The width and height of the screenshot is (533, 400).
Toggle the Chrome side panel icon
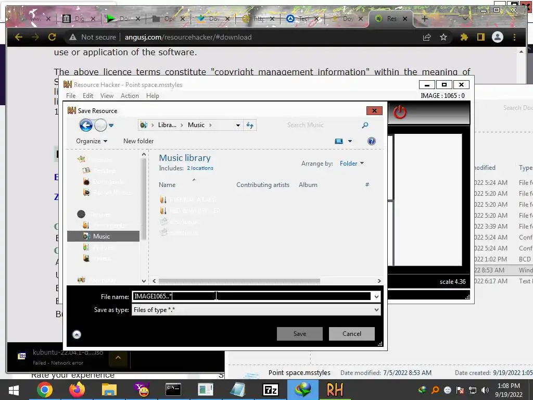point(480,37)
